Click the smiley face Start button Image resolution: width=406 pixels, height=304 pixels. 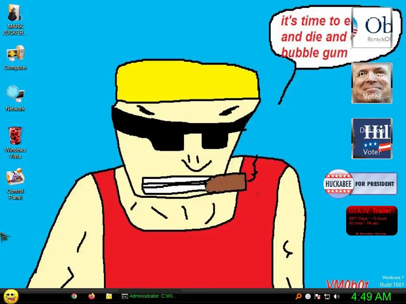click(11, 296)
